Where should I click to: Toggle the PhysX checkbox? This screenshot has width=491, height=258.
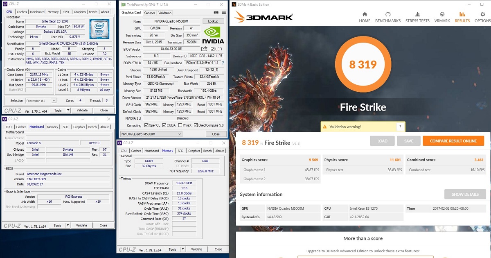coord(179,125)
